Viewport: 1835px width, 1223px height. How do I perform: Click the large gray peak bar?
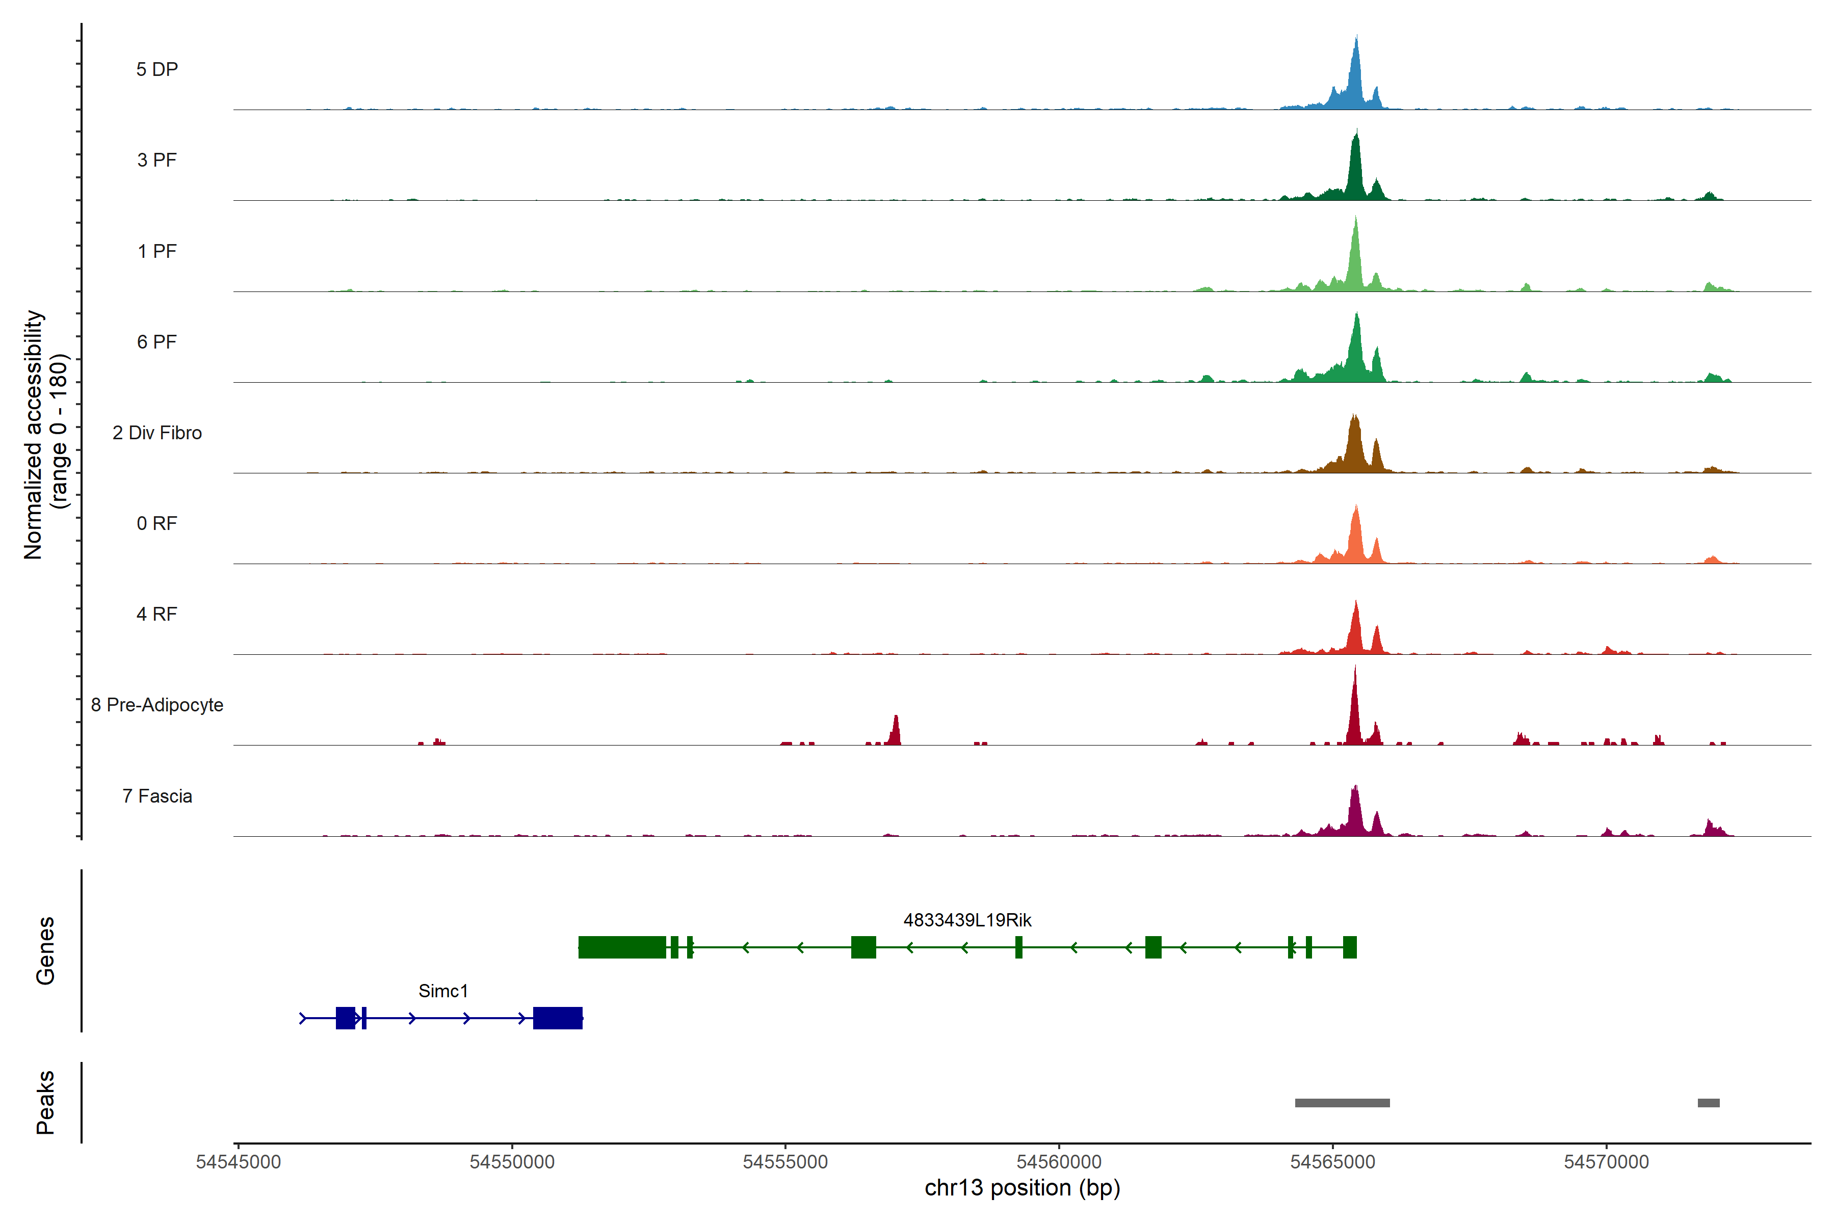tap(1342, 1103)
